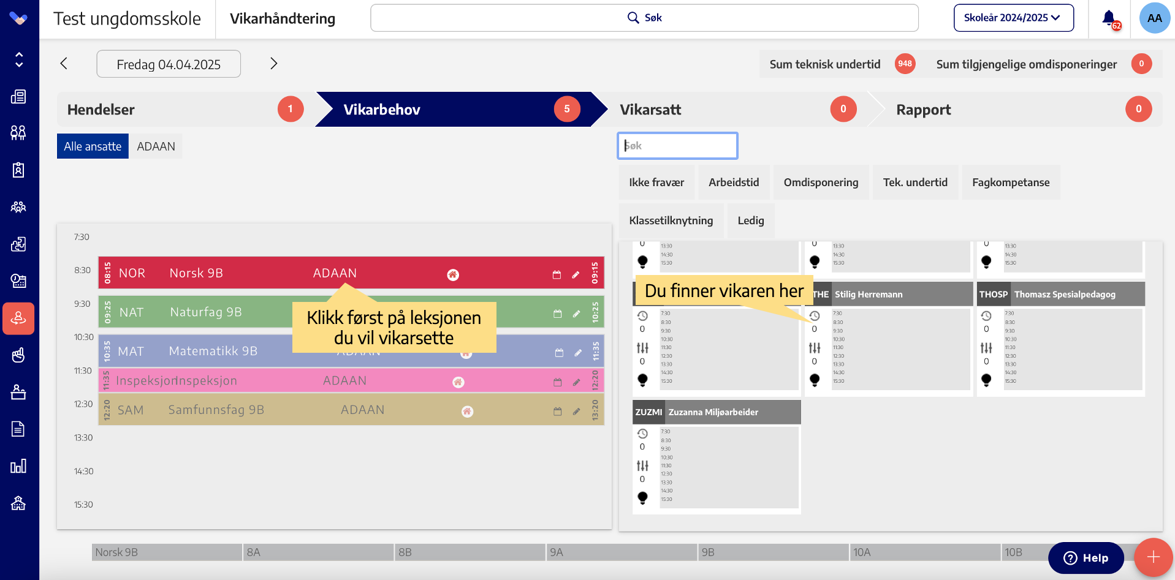Toggle the Ikke fravær filter
1175x580 pixels.
coord(656,183)
